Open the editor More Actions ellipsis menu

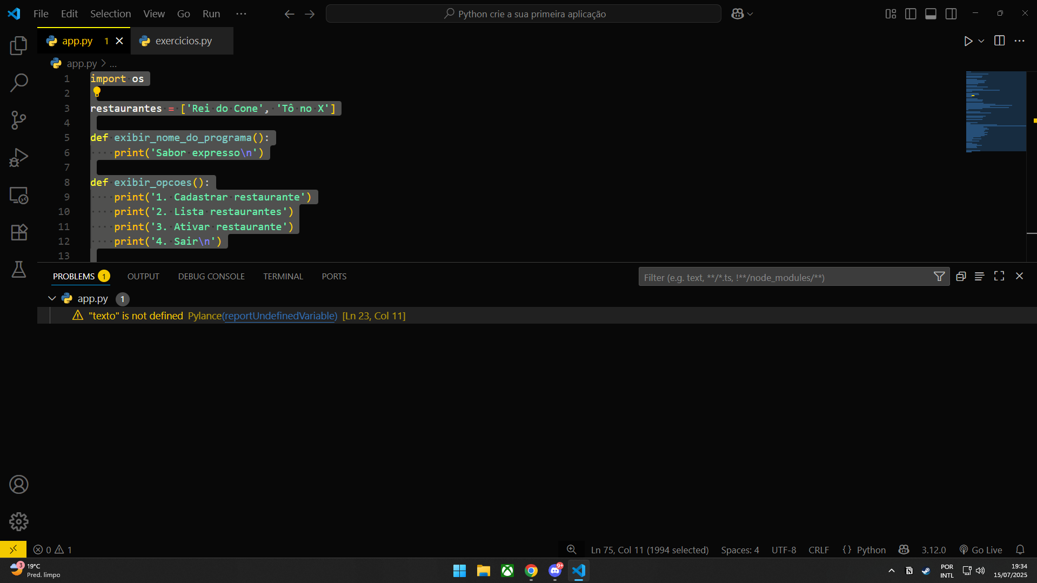click(x=1020, y=41)
